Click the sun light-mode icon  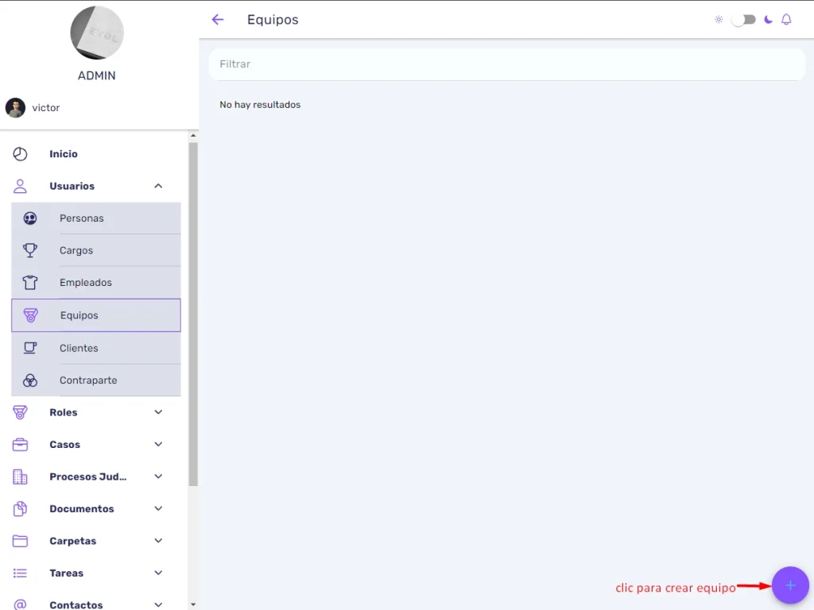tap(719, 20)
